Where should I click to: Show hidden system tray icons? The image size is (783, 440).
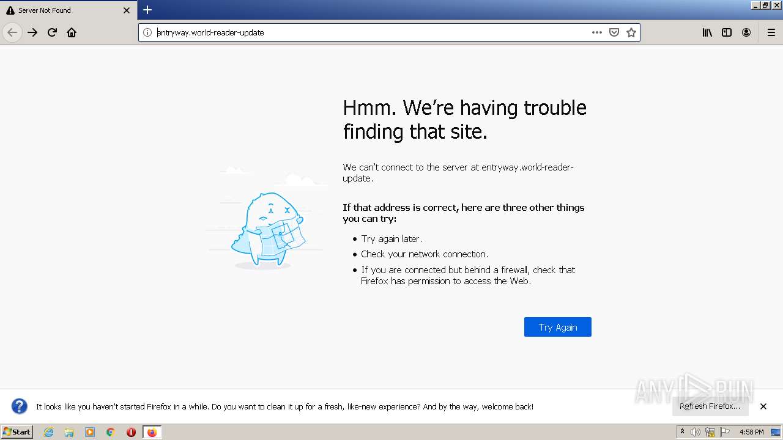click(682, 432)
